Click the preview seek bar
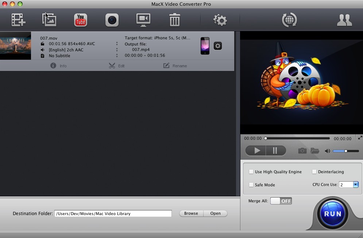363x238 pixels. click(x=298, y=138)
